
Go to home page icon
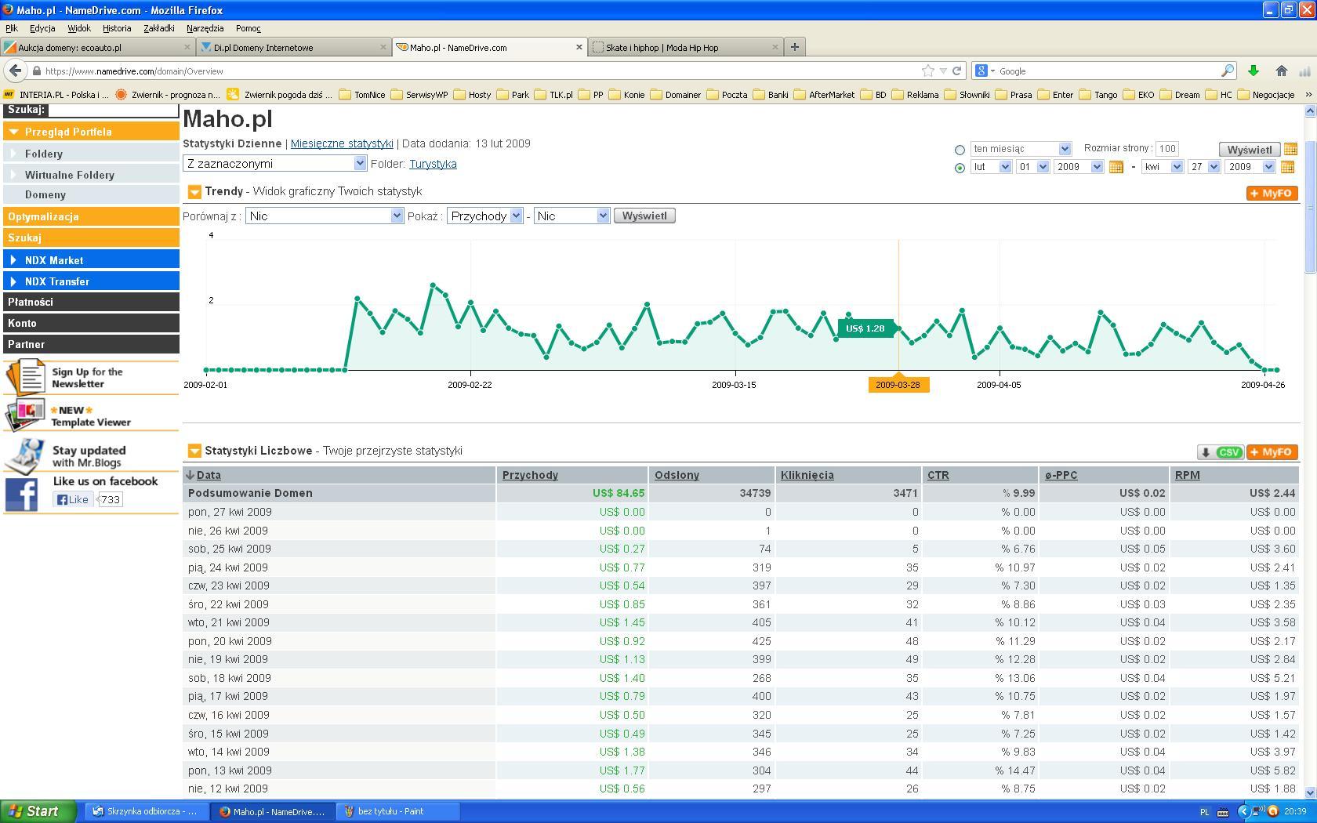click(x=1282, y=71)
